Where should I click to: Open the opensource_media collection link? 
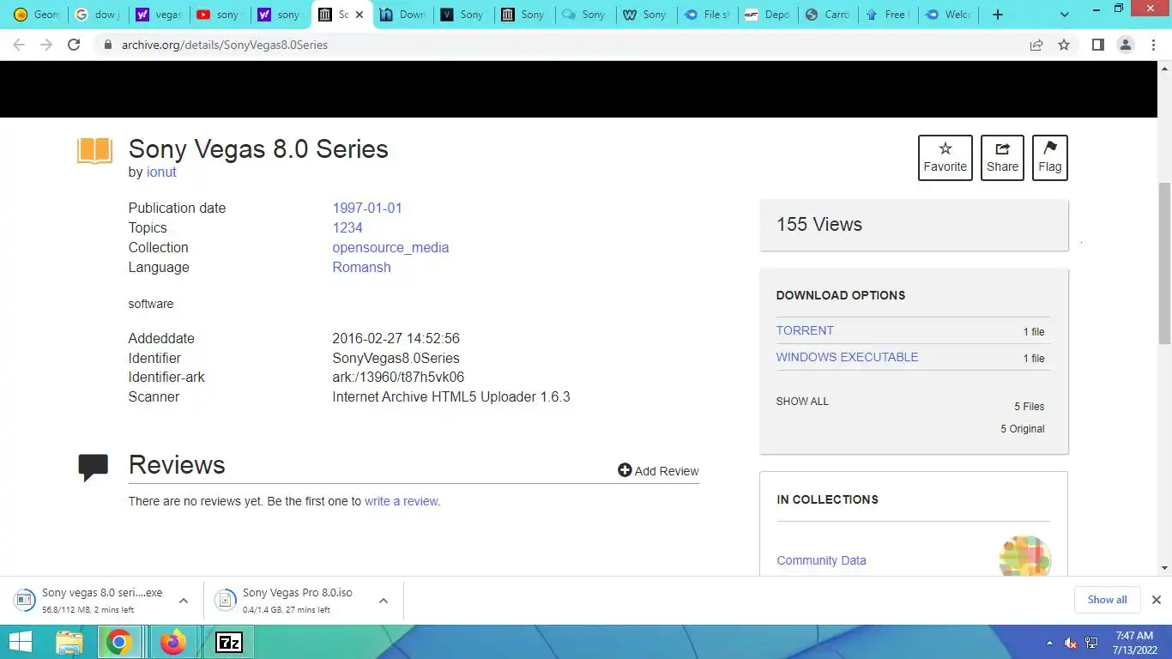pyautogui.click(x=390, y=247)
